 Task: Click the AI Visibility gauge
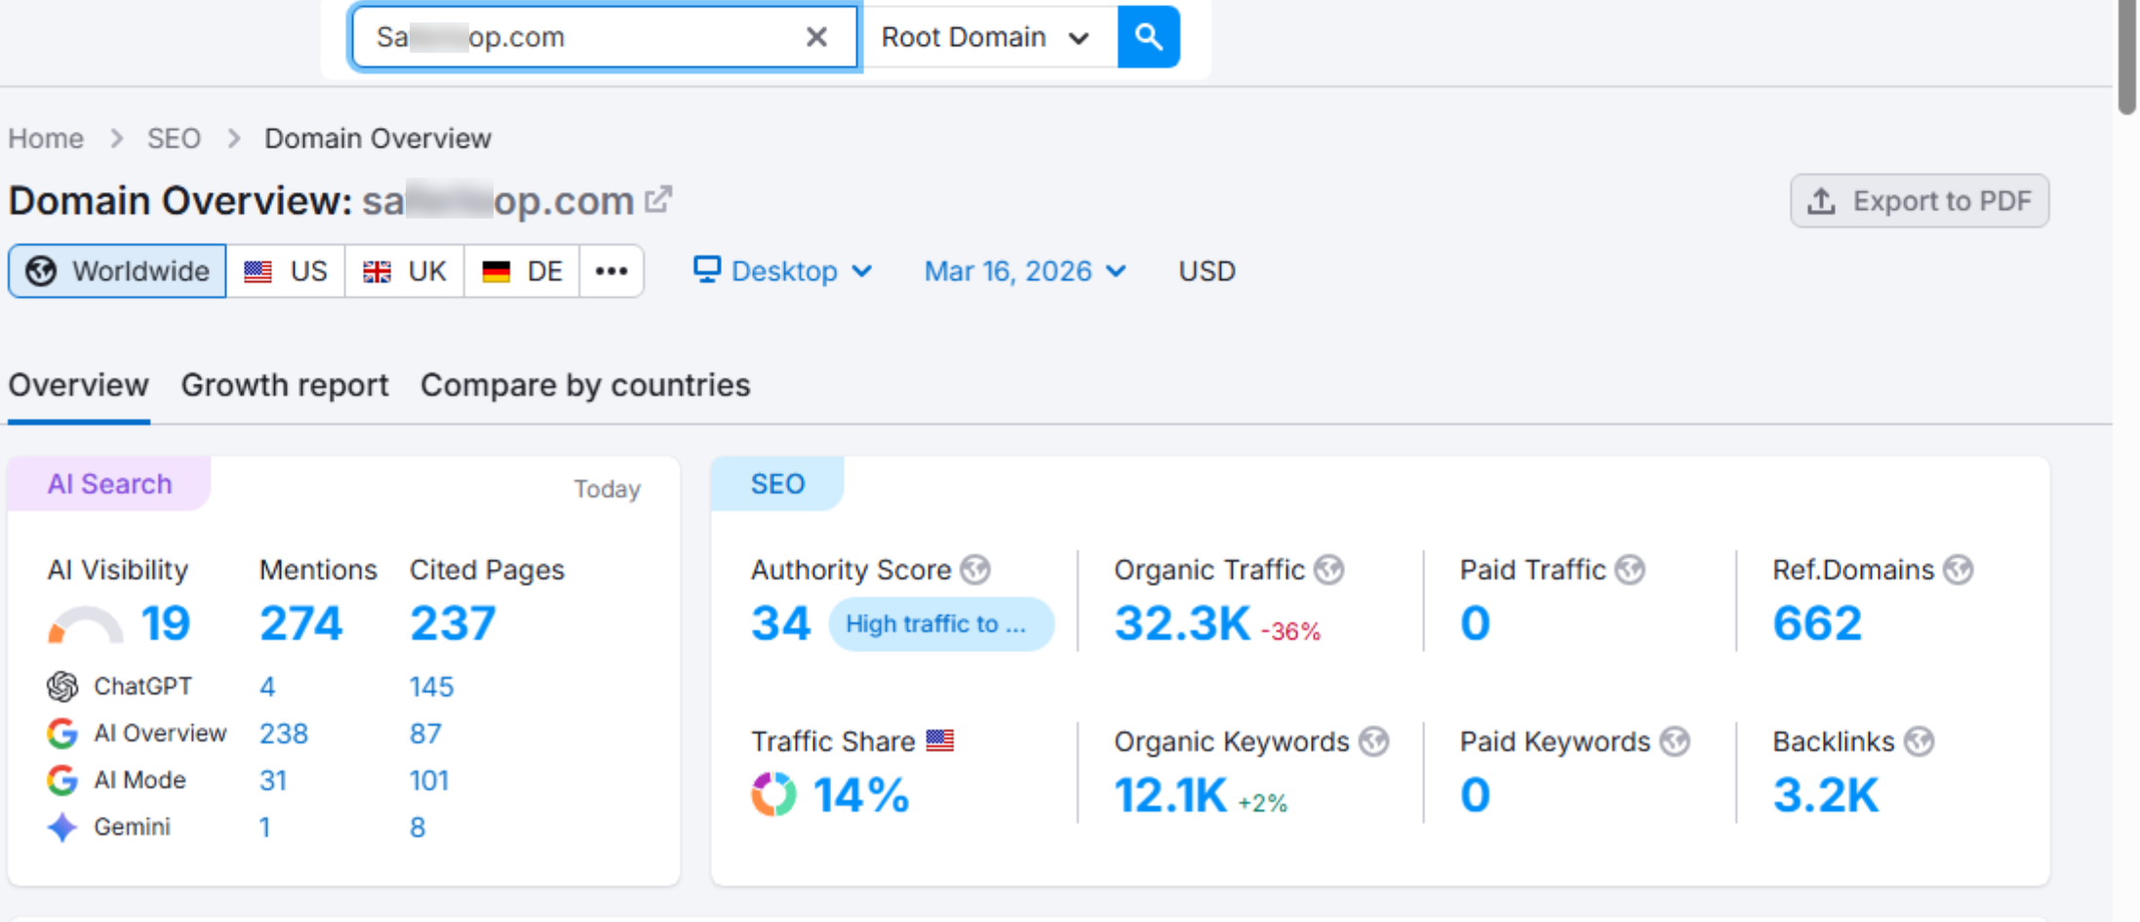(x=85, y=621)
